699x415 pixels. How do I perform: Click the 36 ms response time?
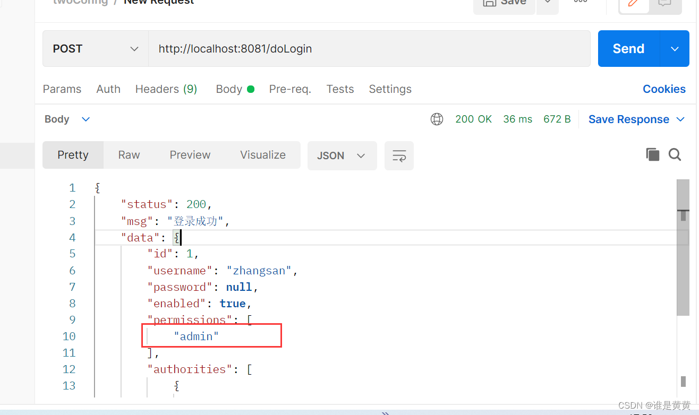[517, 119]
